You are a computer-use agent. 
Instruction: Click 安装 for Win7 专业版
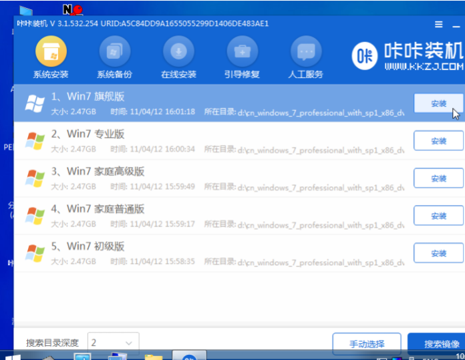[438, 141]
